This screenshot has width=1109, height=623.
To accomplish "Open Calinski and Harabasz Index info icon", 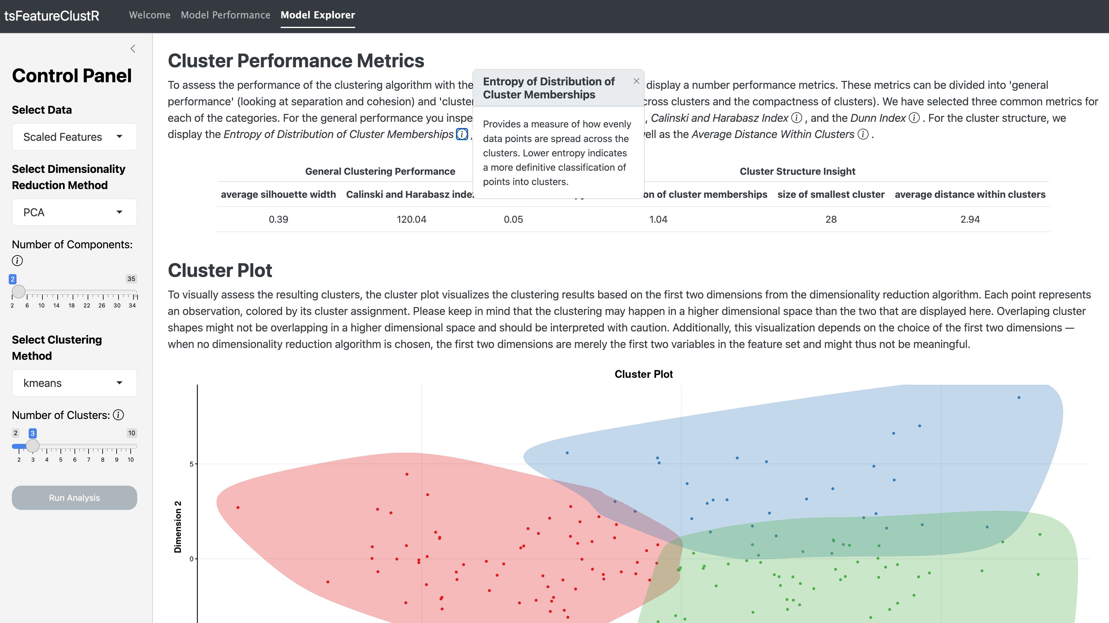I will (x=797, y=118).
